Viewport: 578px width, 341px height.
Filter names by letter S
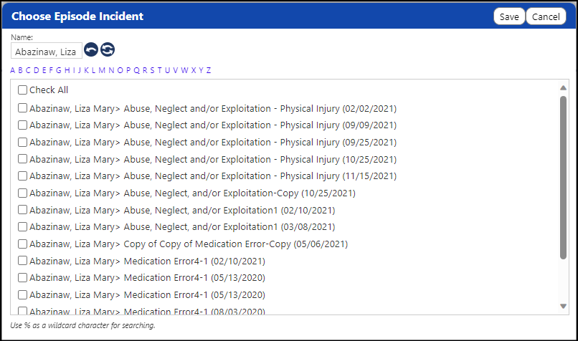pyautogui.click(x=152, y=70)
